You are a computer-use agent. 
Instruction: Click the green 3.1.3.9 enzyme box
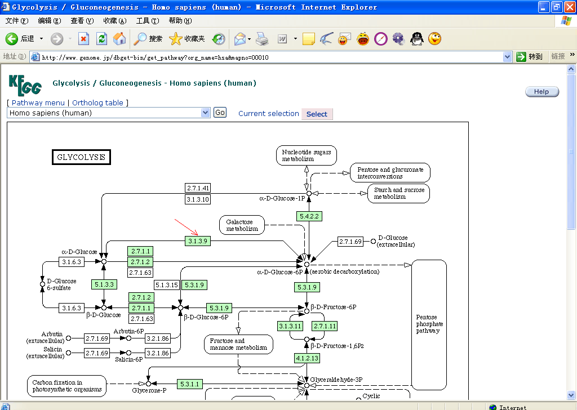197,241
